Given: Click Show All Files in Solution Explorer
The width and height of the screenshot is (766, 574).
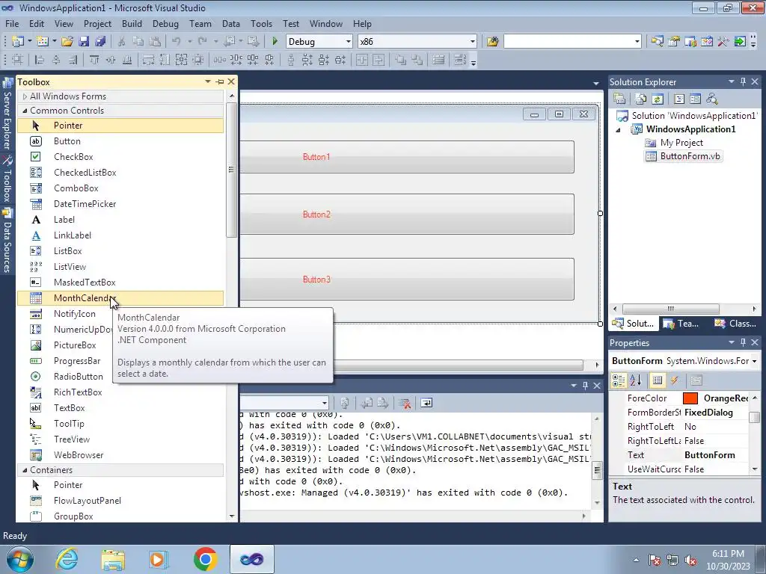Looking at the screenshot, I should [x=641, y=99].
